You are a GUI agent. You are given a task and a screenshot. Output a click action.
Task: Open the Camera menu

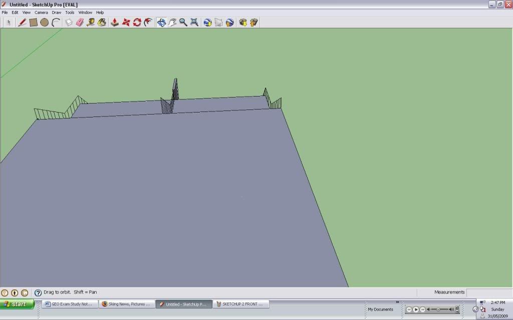[x=41, y=12]
